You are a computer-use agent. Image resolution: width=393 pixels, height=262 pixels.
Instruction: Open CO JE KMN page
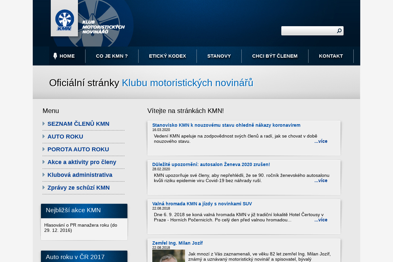pos(112,56)
